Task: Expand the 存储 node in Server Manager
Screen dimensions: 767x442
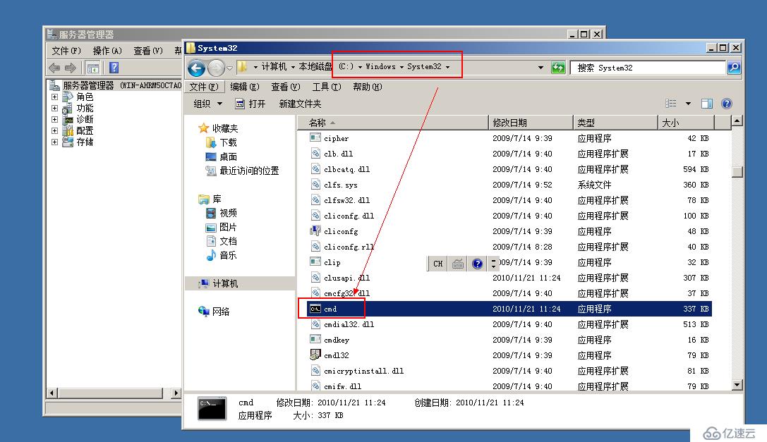Action: [x=55, y=142]
